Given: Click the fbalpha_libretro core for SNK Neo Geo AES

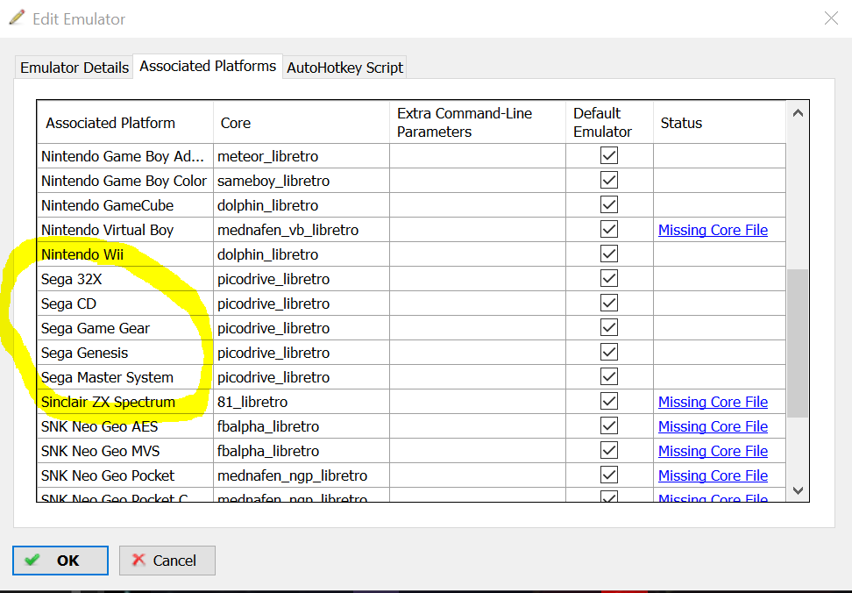Looking at the screenshot, I should pos(302,426).
